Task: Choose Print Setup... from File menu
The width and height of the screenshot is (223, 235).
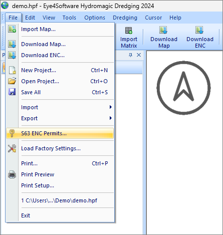Action: pos(60,185)
